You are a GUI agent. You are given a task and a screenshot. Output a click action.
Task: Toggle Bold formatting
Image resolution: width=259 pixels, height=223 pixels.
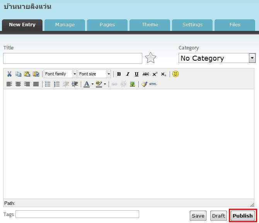click(x=119, y=74)
